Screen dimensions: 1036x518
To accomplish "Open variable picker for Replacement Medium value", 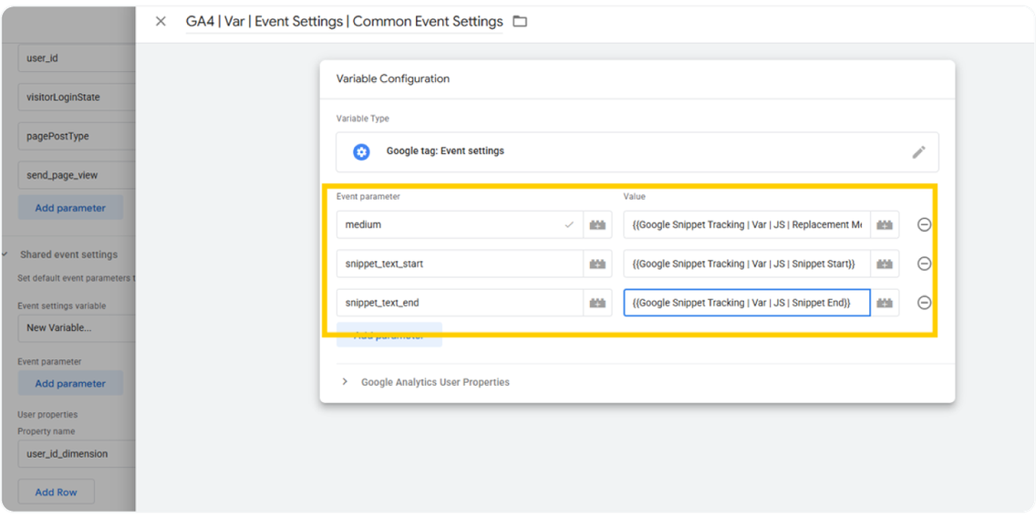I will click(885, 224).
